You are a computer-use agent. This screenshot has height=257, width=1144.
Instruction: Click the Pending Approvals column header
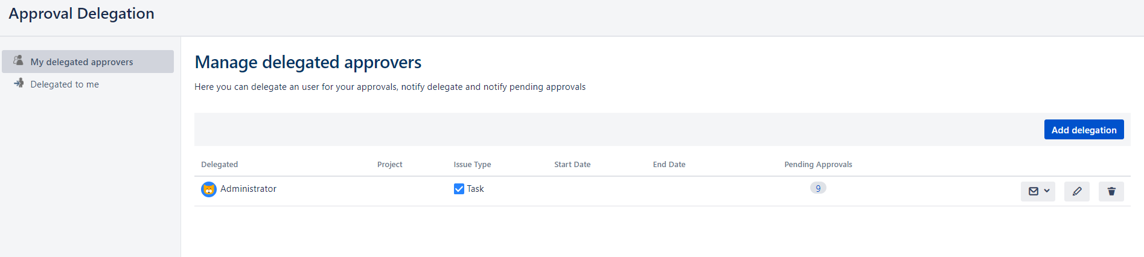[818, 164]
